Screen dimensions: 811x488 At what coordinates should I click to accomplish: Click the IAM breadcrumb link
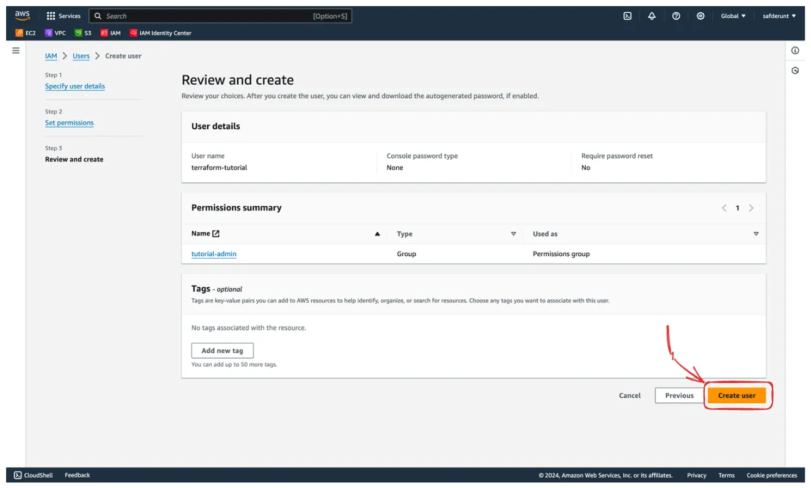click(x=51, y=56)
